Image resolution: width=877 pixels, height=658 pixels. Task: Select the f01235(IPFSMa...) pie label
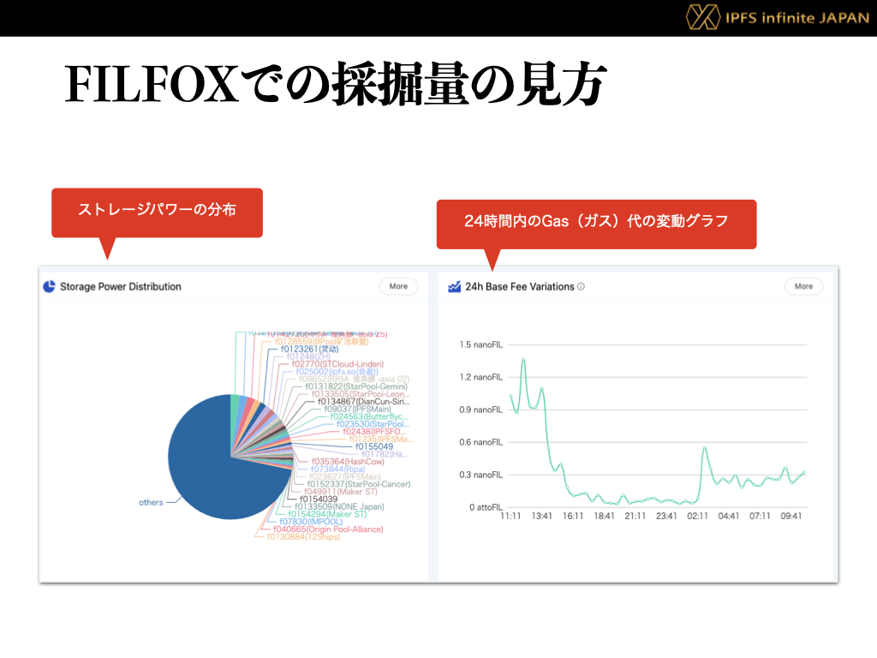(380, 440)
